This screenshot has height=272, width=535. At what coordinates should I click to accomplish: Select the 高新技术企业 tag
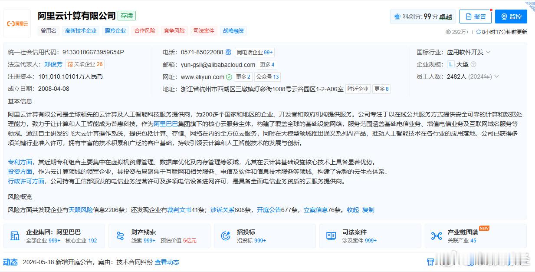pyautogui.click(x=81, y=31)
